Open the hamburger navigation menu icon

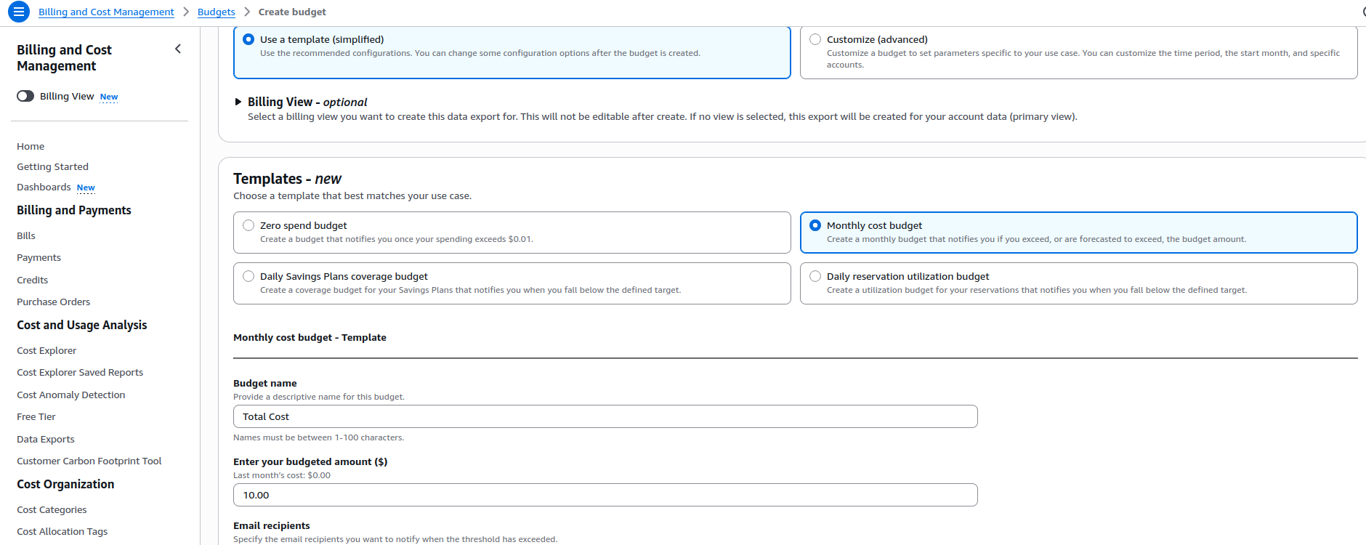tap(19, 12)
